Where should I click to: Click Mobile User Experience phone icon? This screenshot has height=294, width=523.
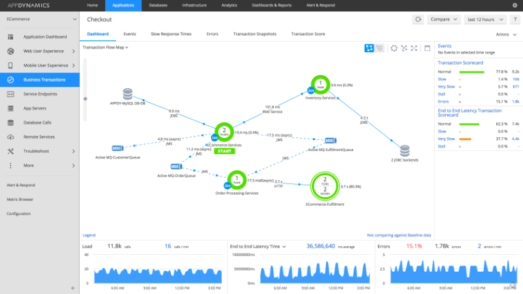pos(10,65)
